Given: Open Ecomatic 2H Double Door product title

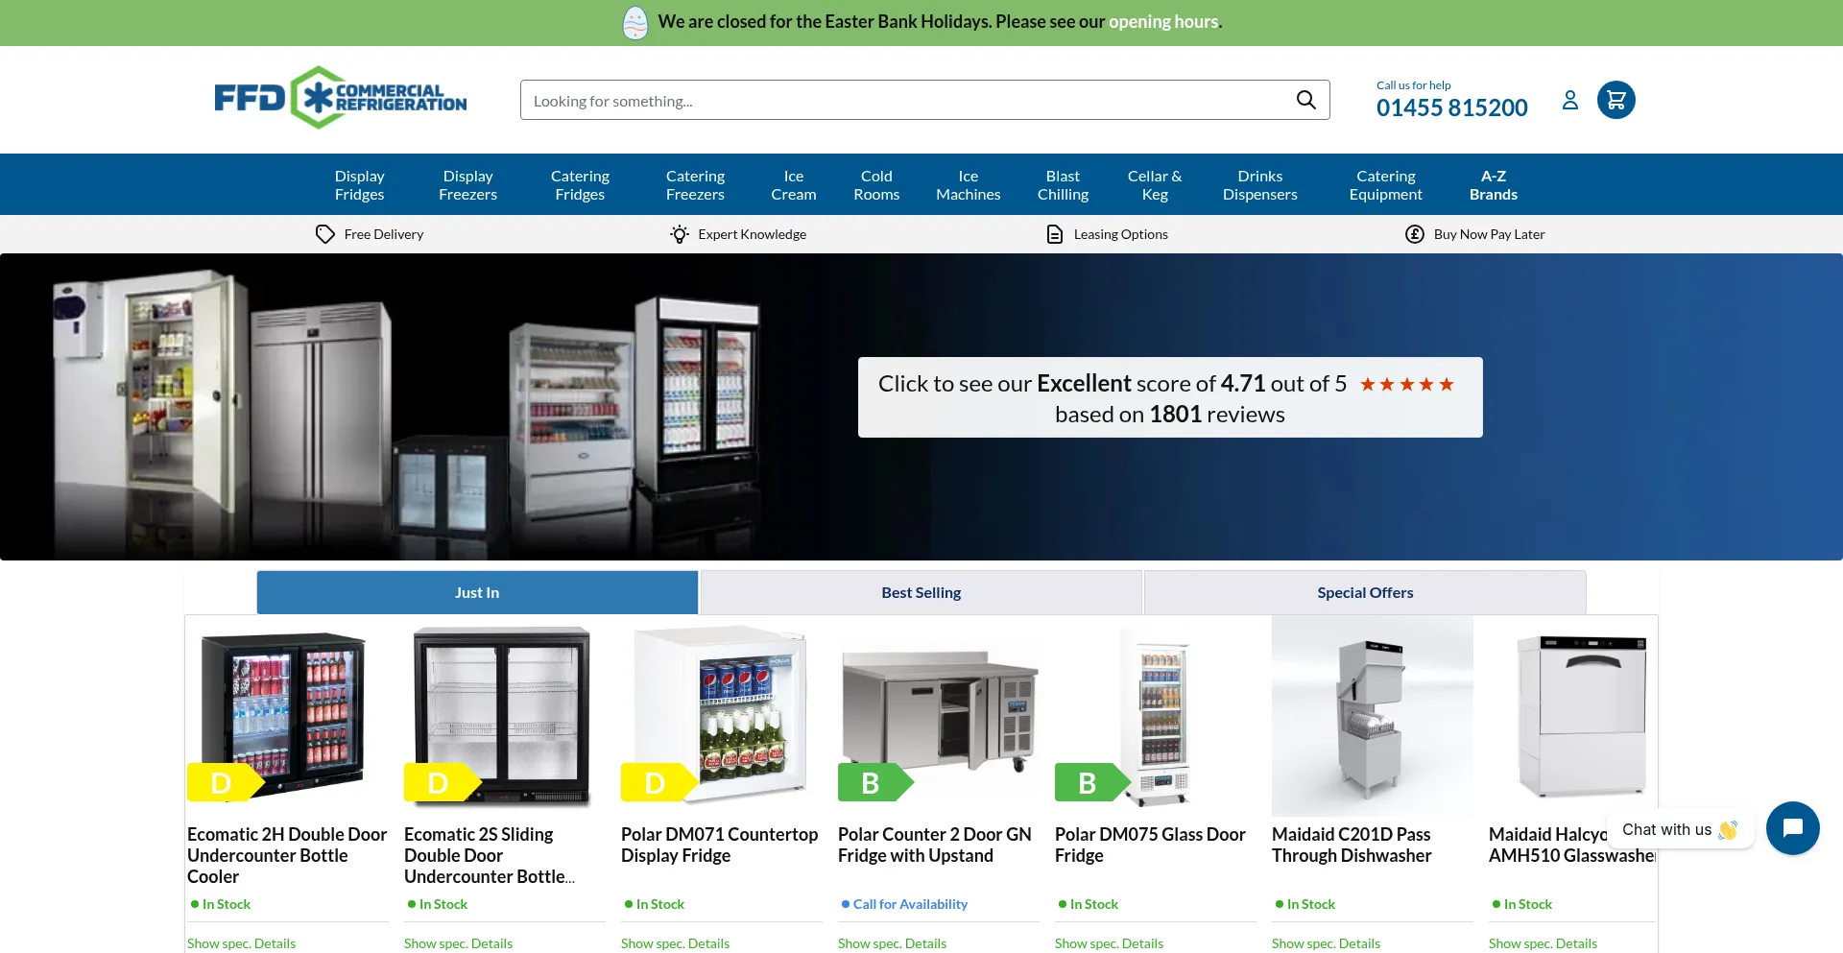Looking at the screenshot, I should [x=287, y=855].
